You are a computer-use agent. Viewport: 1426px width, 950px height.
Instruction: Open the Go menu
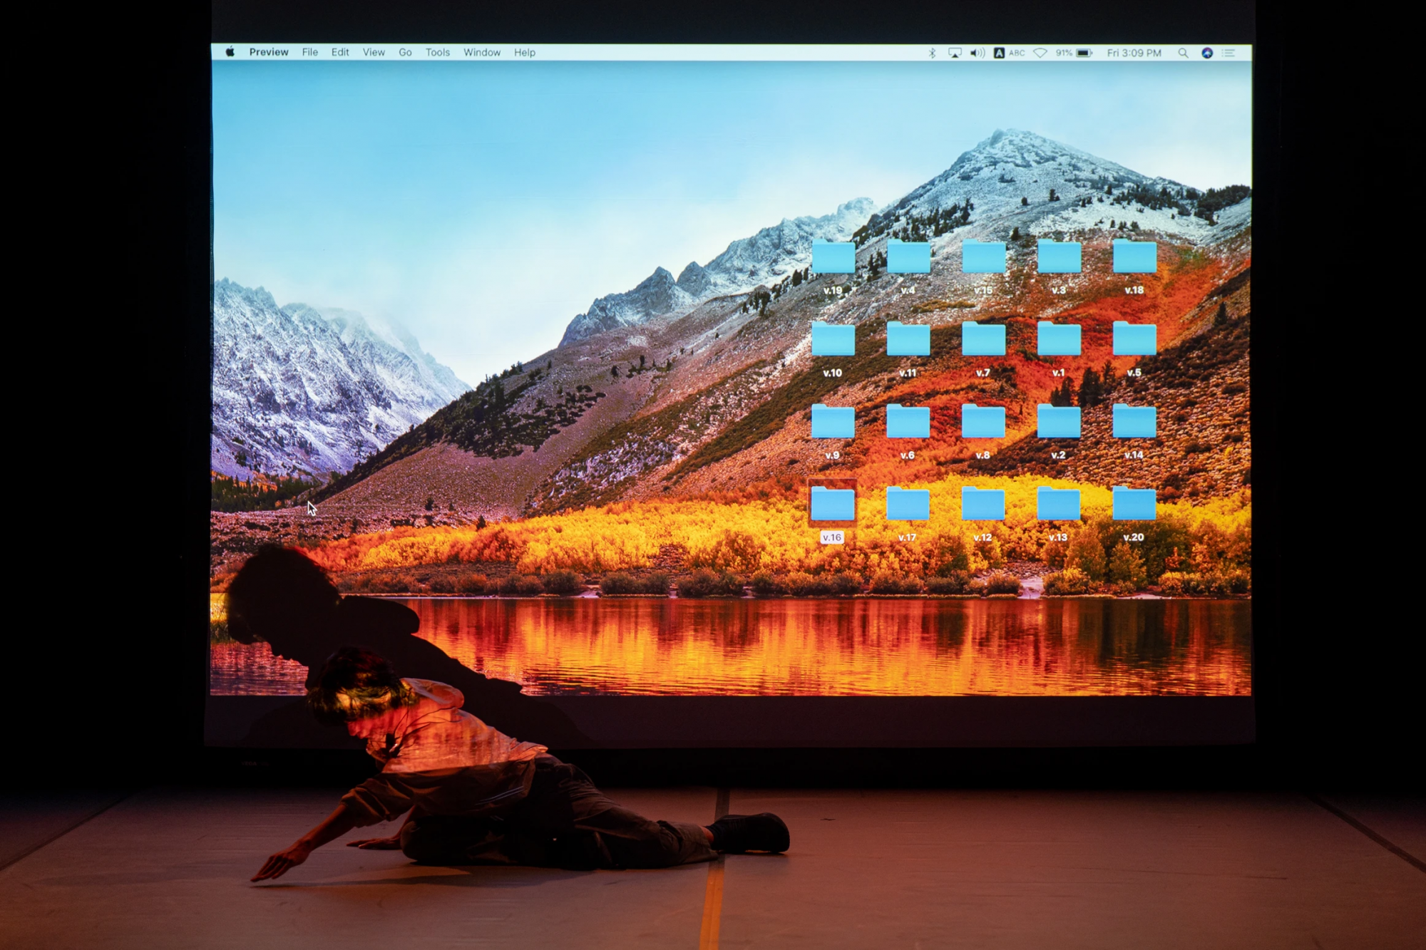pyautogui.click(x=405, y=52)
